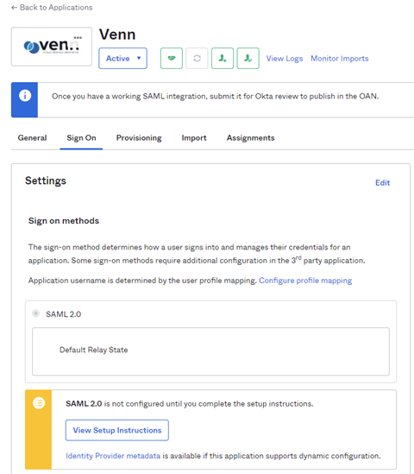Click the Venn app logo thumbnail
The width and height of the screenshot is (414, 474).
(52, 47)
